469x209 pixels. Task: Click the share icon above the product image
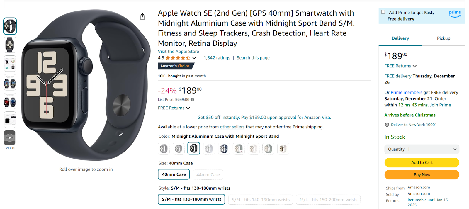tap(142, 17)
